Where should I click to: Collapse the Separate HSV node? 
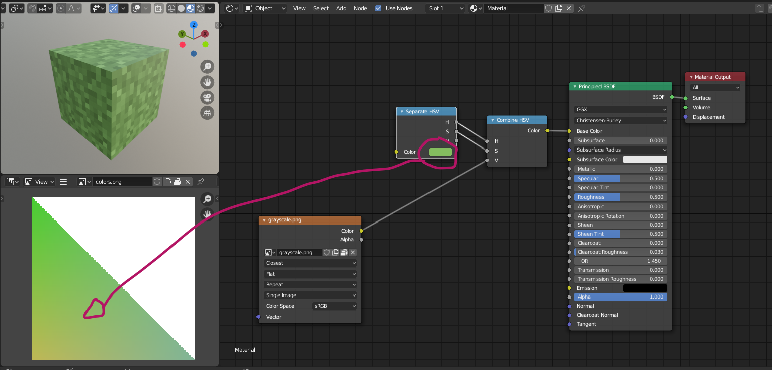[402, 112]
